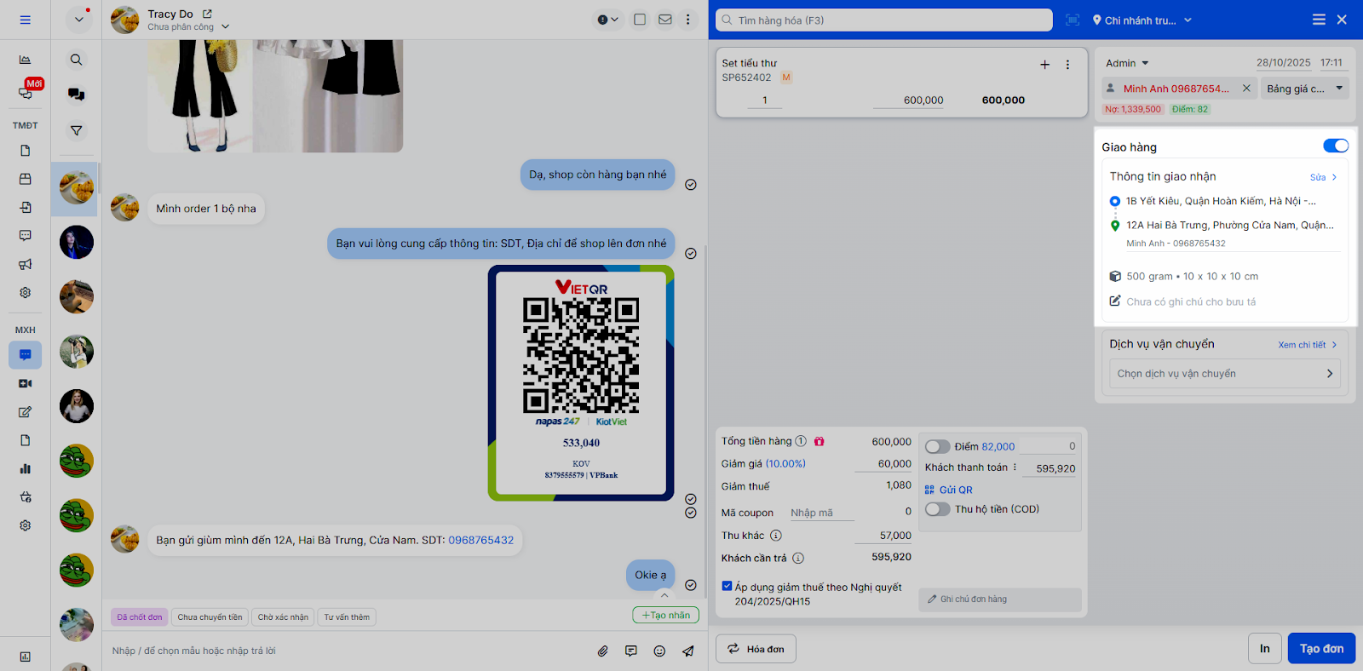Click the red gift icon beside Tổng tiền hàng

(x=820, y=441)
